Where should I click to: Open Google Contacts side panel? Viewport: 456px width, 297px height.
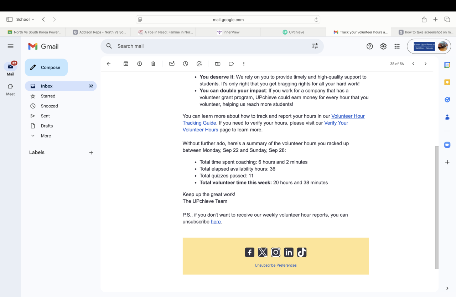447,117
